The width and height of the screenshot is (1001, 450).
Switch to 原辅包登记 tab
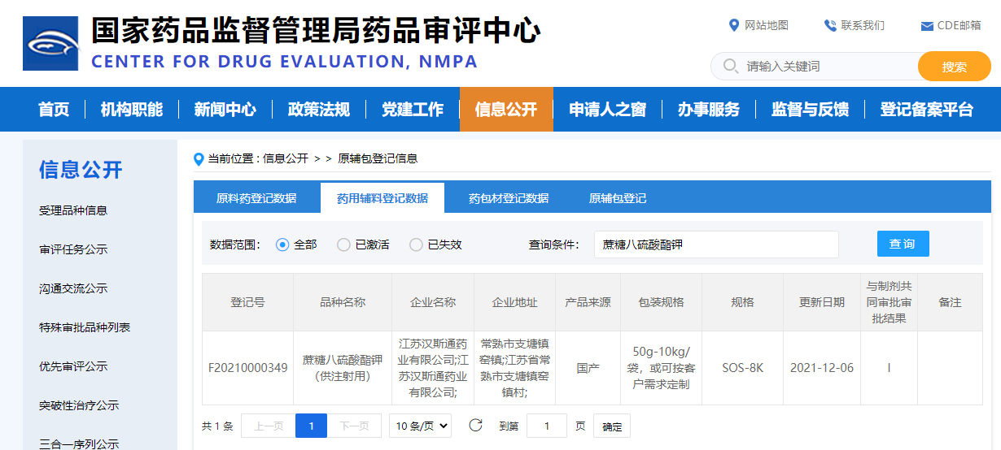tap(618, 198)
